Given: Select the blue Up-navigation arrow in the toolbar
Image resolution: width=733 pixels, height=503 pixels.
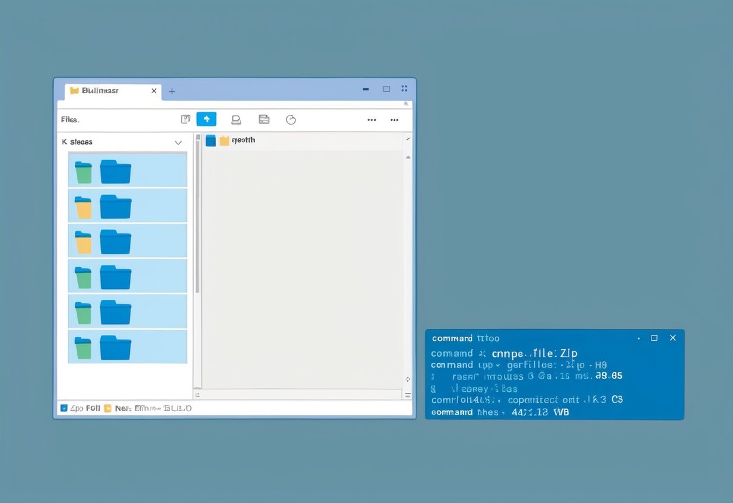Looking at the screenshot, I should click(x=206, y=119).
